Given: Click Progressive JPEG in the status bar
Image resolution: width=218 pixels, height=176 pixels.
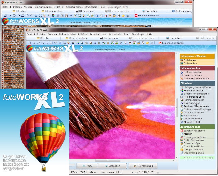Looking at the screenshot, I should click(111, 172).
